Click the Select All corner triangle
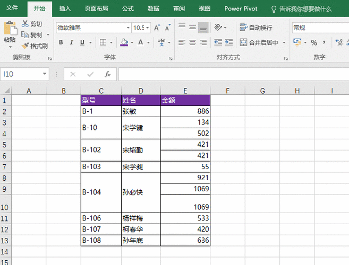The height and width of the screenshot is (265, 349). click(x=7, y=91)
